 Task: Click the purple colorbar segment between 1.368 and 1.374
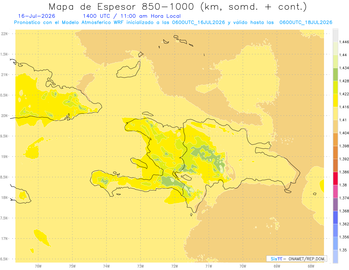pyautogui.click(x=335, y=204)
